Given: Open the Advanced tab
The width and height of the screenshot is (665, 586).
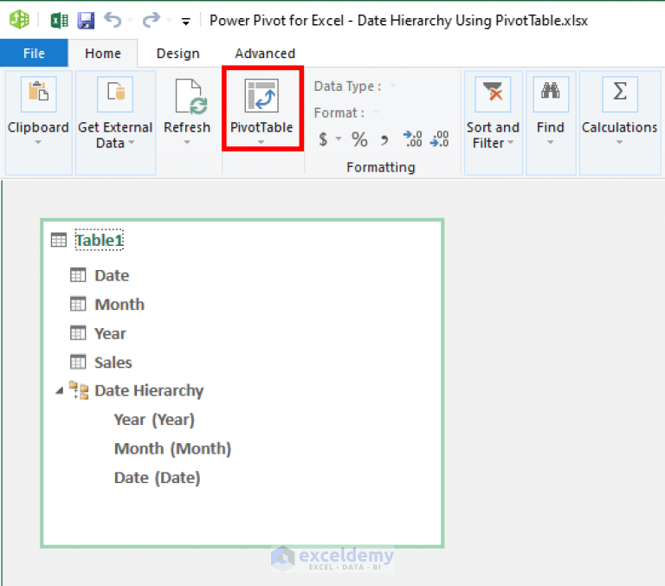Looking at the screenshot, I should point(265,54).
